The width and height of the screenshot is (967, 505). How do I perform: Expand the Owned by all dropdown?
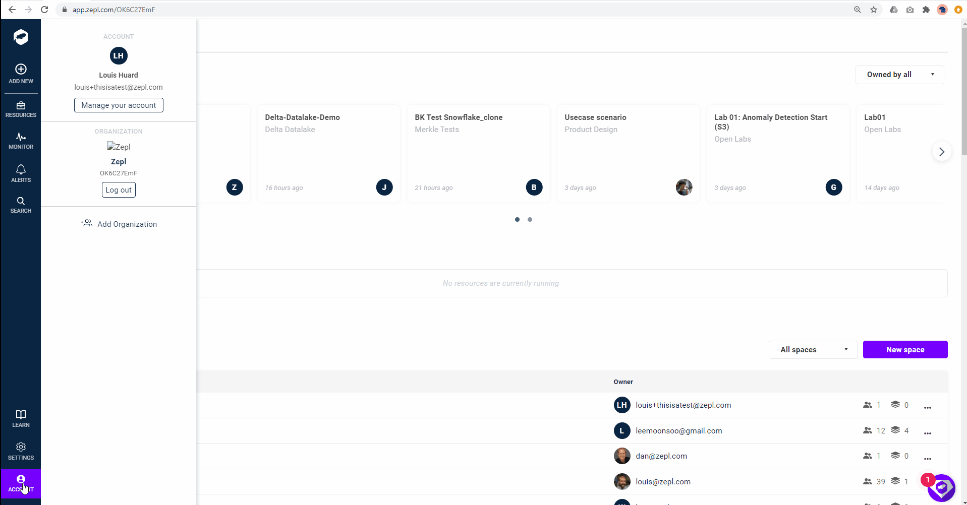tap(899, 75)
